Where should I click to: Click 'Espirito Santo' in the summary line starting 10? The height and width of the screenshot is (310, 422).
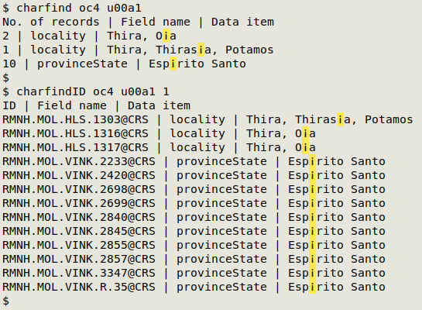pos(197,64)
